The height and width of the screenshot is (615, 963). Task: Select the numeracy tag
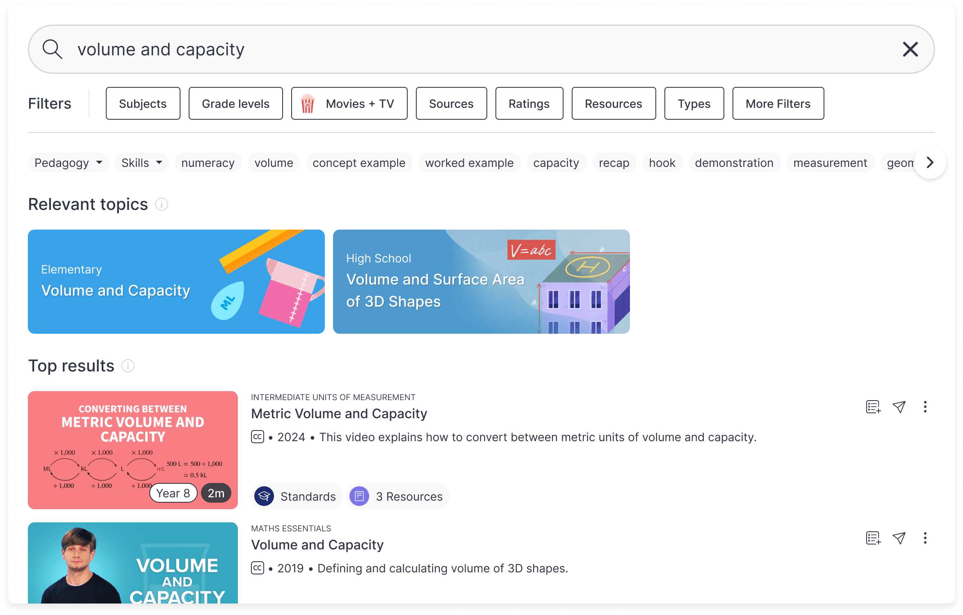208,162
